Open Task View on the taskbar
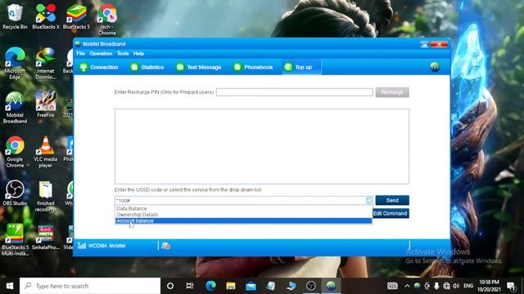This screenshot has height=294, width=524. pos(190,286)
